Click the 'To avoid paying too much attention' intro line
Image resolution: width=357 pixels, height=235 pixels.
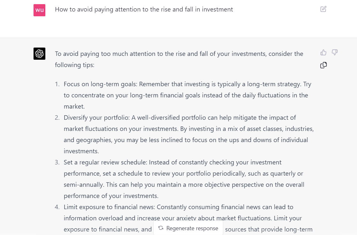(x=179, y=54)
